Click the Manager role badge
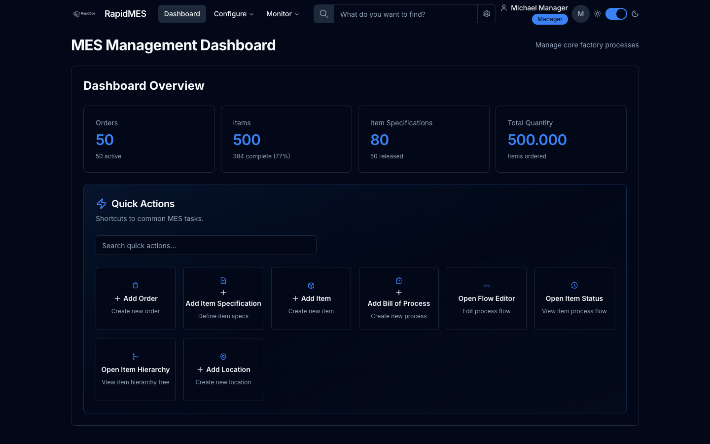 point(550,19)
